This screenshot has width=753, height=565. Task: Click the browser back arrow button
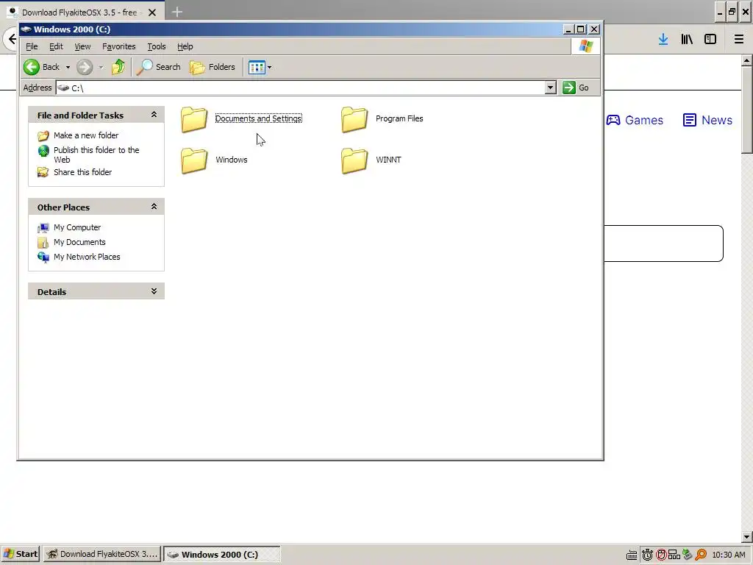tap(12, 39)
